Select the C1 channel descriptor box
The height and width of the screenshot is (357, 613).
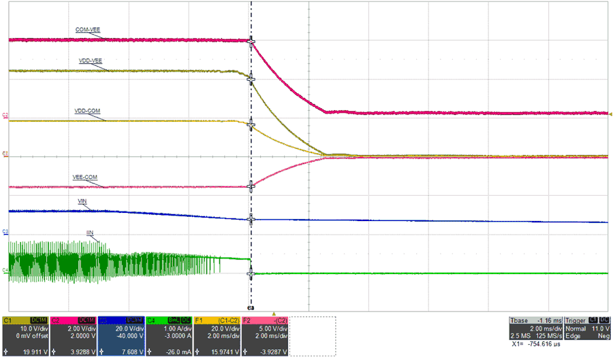[26, 336]
